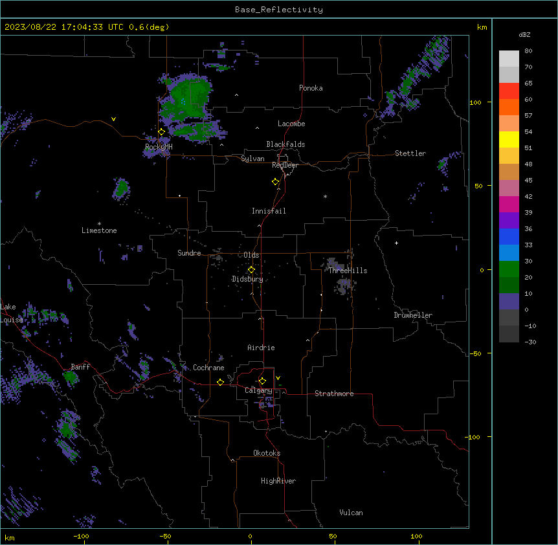Screen dimensions: 558x545
Task: Click the -30 value on dBZ legend
Action: (530, 342)
